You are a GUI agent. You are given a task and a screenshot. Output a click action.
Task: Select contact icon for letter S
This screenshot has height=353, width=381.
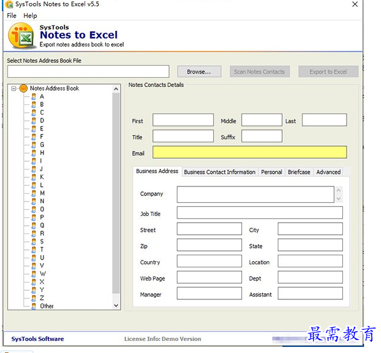click(34, 241)
